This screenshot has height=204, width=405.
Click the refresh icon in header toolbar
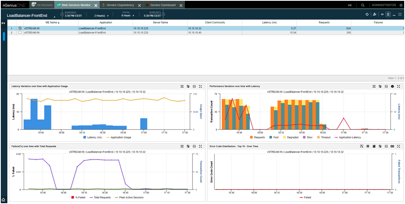pyautogui.click(x=367, y=14)
